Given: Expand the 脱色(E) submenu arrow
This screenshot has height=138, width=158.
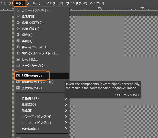Looking at the screenshot, I should pos(66,111).
